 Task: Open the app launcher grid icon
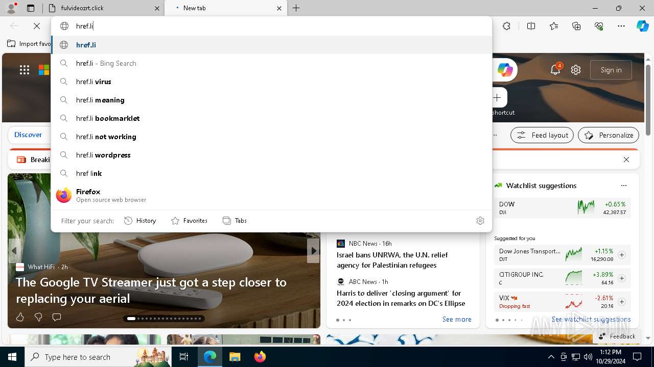pyautogui.click(x=25, y=70)
